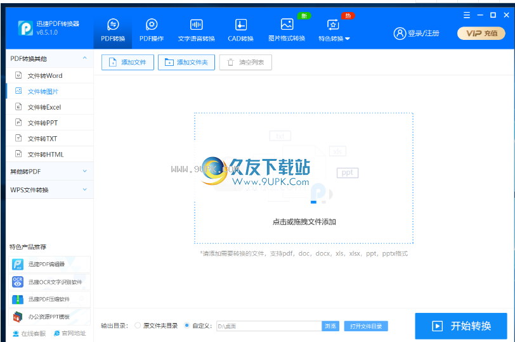Switch to the PDF操作 tab

(152, 30)
